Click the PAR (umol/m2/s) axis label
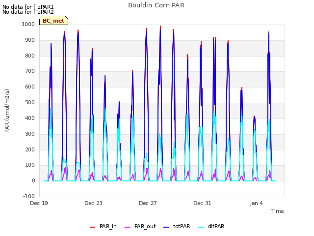314x236 pixels. tap(7, 111)
